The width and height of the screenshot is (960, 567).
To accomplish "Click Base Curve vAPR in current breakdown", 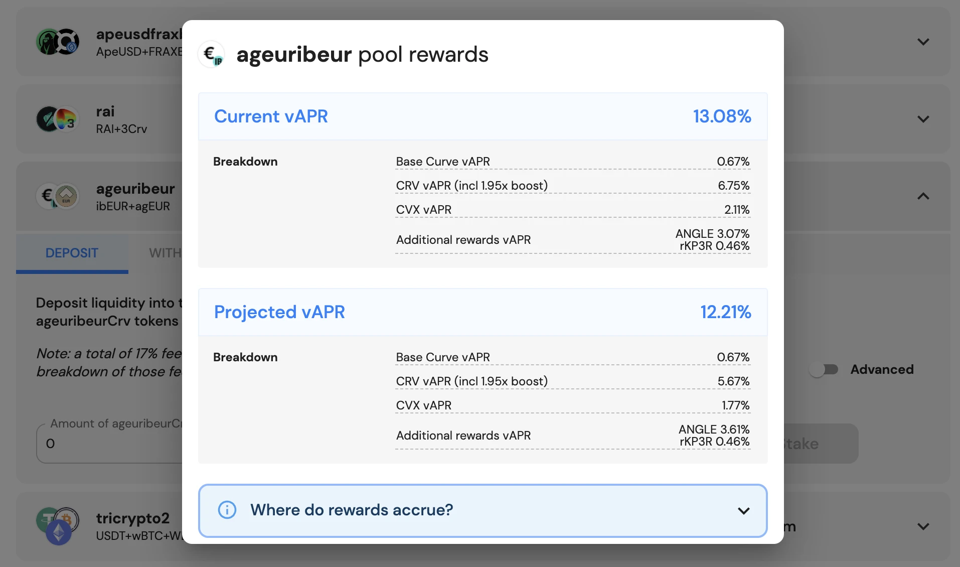I will click(443, 162).
